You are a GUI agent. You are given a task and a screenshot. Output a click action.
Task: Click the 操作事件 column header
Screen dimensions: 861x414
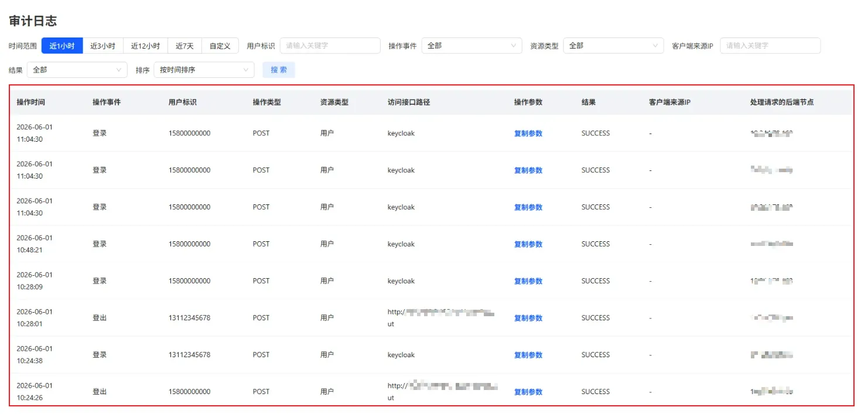tap(107, 102)
